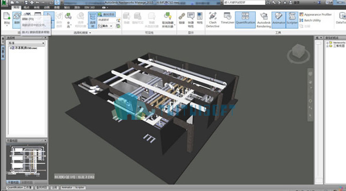Click the keyword search field in title bar
Viewport: 346px width, 191px height.
pos(245,3)
